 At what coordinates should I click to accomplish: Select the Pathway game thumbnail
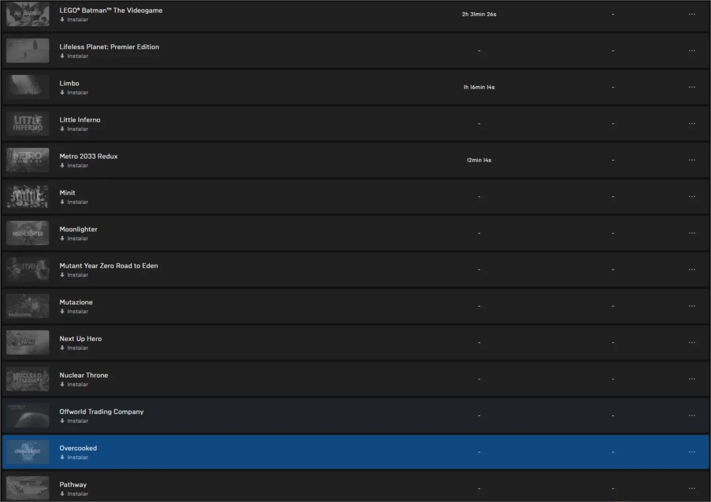(28, 488)
